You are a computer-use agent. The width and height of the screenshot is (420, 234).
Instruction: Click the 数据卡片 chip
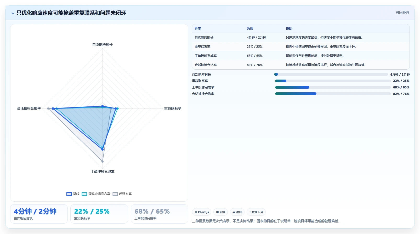click(x=256, y=212)
